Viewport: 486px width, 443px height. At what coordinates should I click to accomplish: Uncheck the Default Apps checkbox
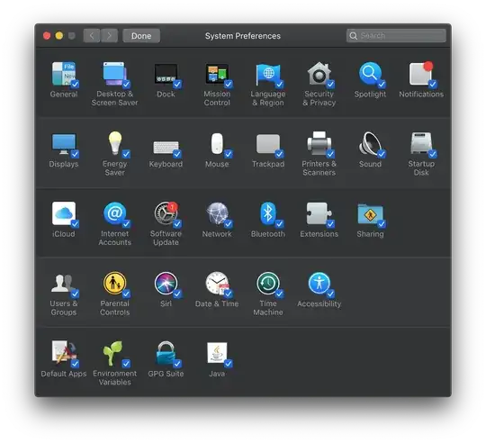tap(75, 364)
